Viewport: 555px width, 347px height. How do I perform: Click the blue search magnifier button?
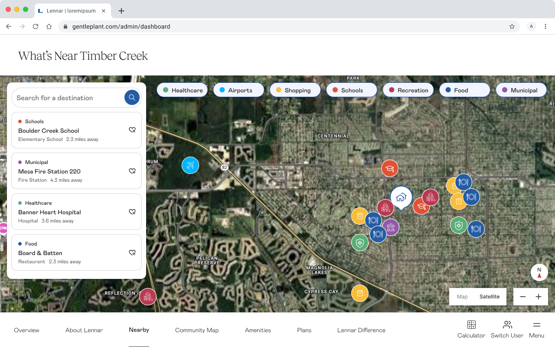[x=132, y=98]
